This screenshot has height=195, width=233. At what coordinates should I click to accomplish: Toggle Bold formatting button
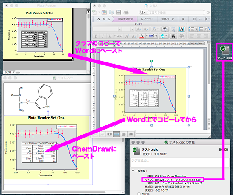pyautogui.click(x=96, y=36)
